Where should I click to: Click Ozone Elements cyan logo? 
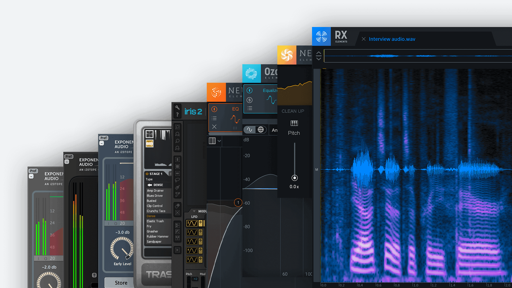(251, 73)
